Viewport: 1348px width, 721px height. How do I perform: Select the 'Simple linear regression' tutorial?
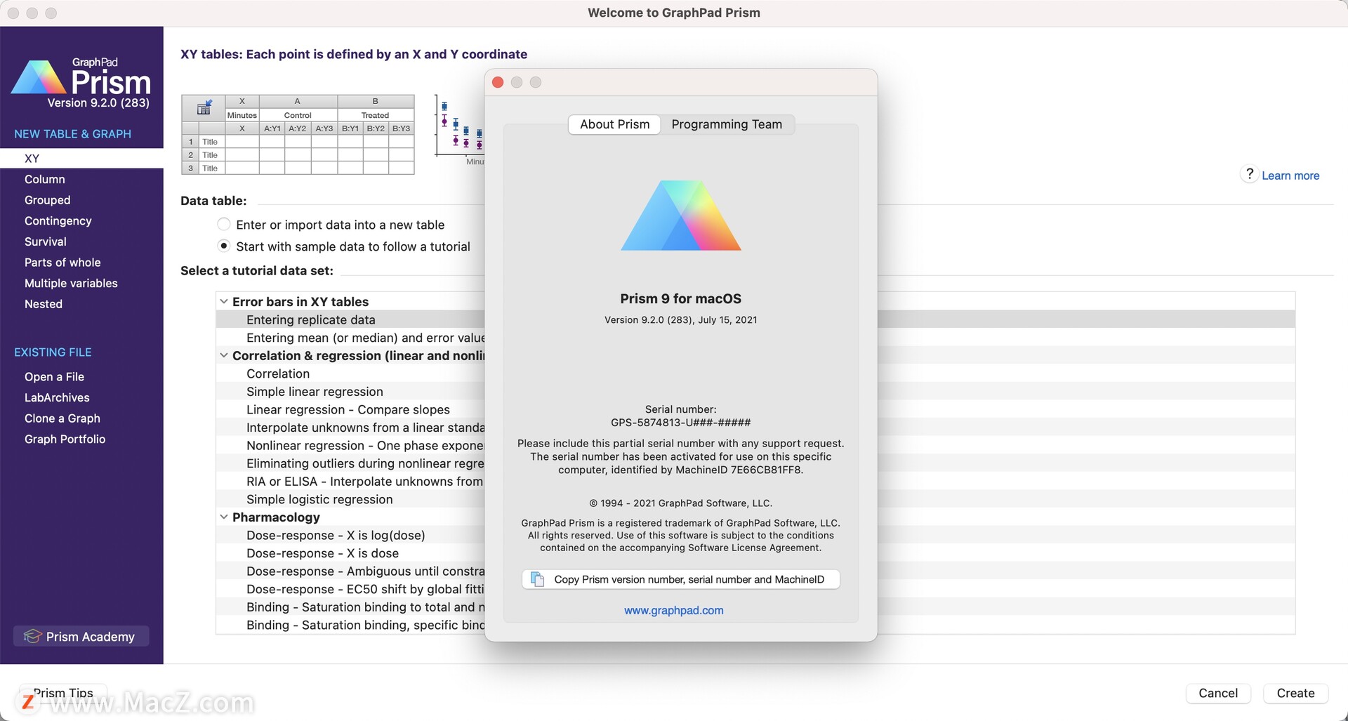[x=315, y=391]
